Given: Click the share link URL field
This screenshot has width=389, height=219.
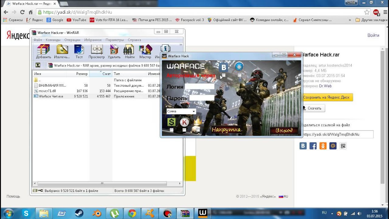Looking at the screenshot, I should 337,134.
